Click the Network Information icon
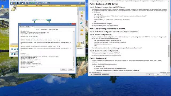The image size is (171, 96). tap(80, 3)
